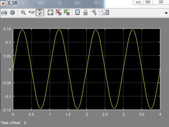The height and width of the screenshot is (127, 169).
Task: Click the Time offset label
Action: (11, 123)
